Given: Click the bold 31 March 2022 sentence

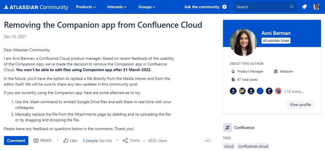Looking at the screenshot, I should coord(84,70).
